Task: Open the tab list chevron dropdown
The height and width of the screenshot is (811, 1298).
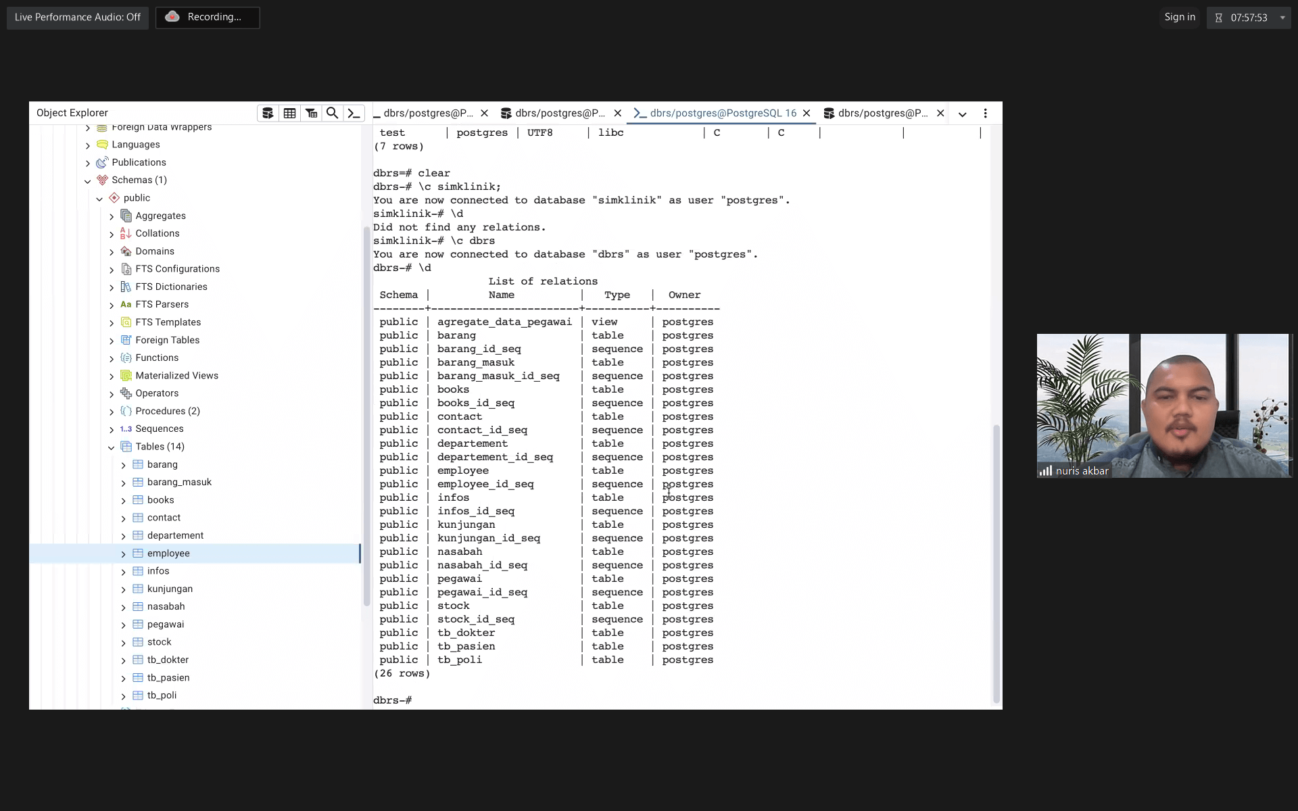Action: [962, 114]
